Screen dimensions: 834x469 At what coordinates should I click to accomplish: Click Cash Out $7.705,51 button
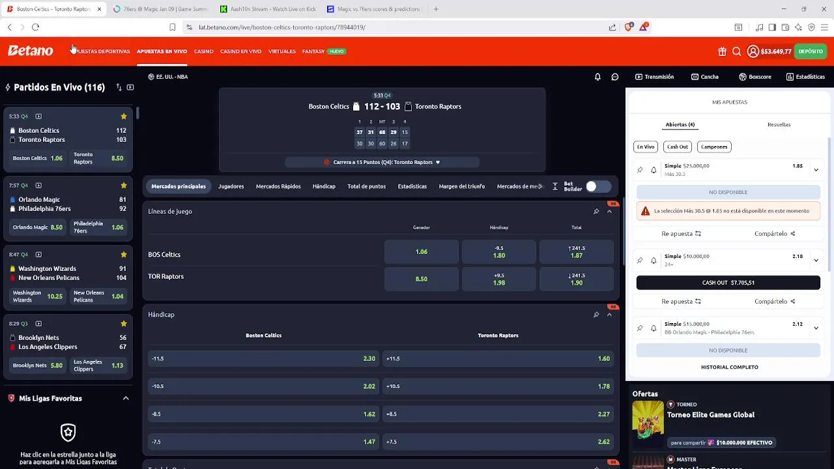[728, 283]
